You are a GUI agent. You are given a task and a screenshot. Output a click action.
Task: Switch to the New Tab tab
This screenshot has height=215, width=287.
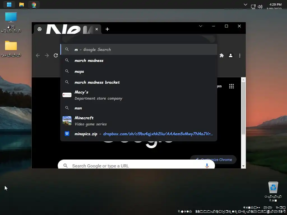(67, 29)
